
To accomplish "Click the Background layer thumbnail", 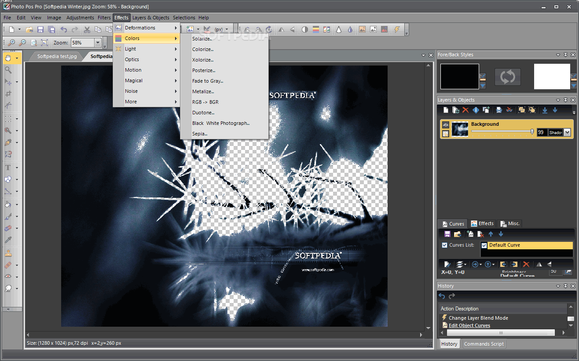I will pyautogui.click(x=459, y=129).
